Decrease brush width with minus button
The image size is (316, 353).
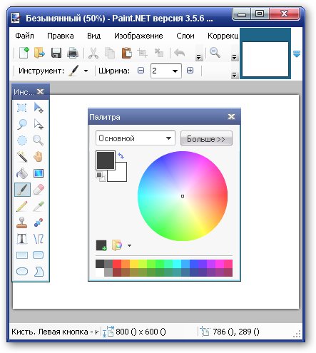[141, 71]
